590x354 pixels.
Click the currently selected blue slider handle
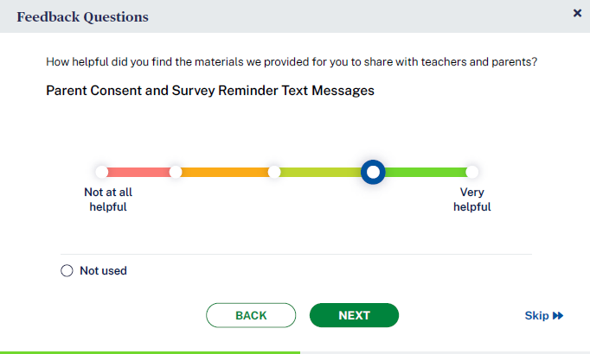click(373, 172)
